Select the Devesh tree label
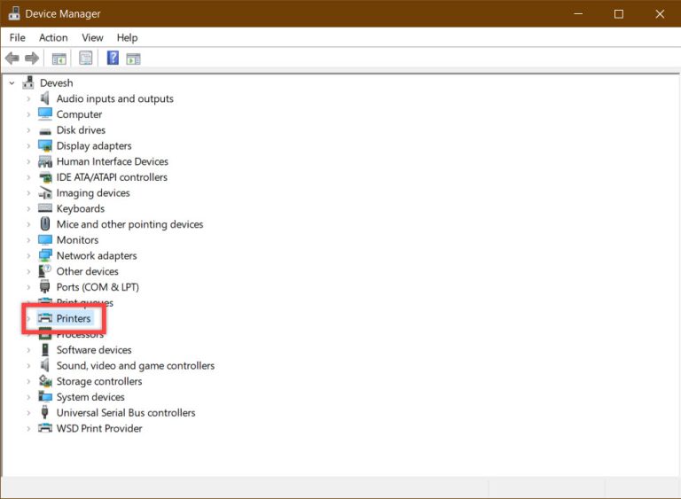681x499 pixels. pos(57,82)
